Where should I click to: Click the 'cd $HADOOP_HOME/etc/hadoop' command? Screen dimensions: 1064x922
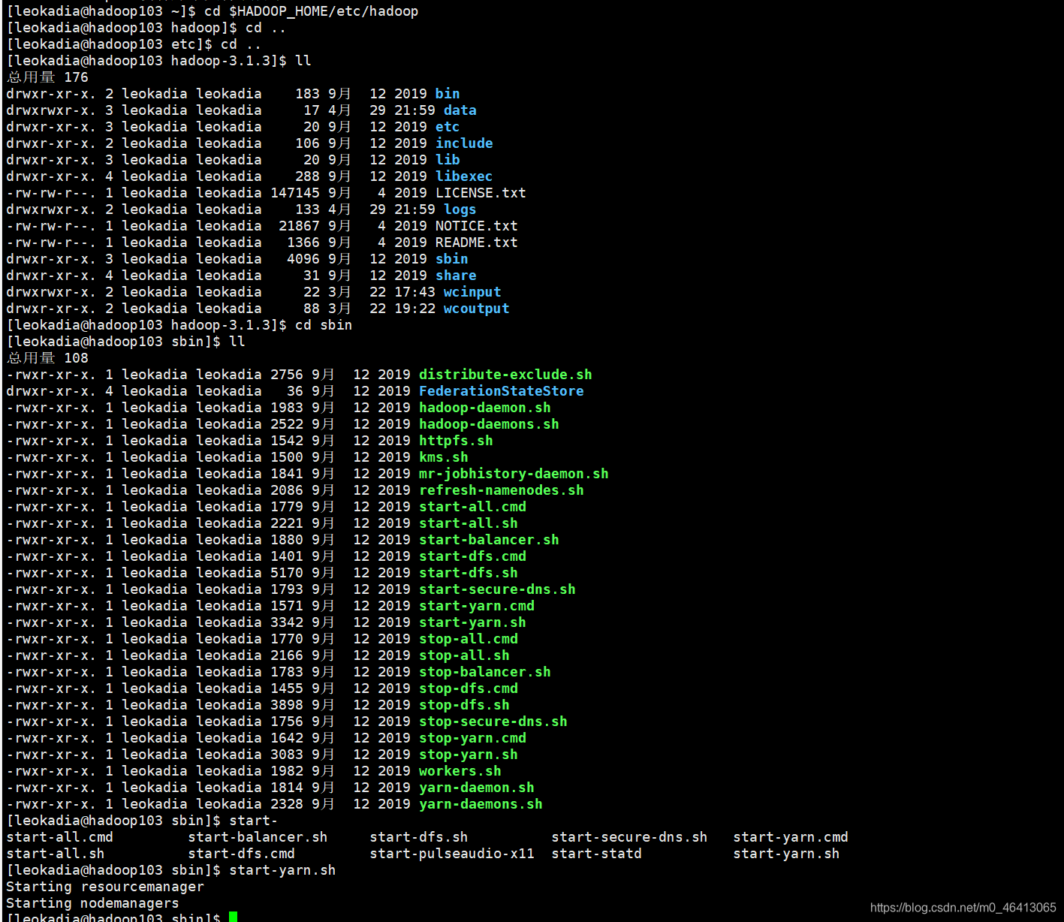[312, 11]
